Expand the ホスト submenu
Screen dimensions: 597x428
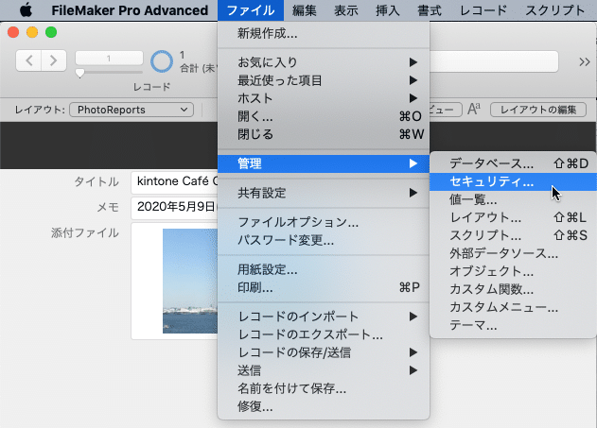(x=324, y=98)
